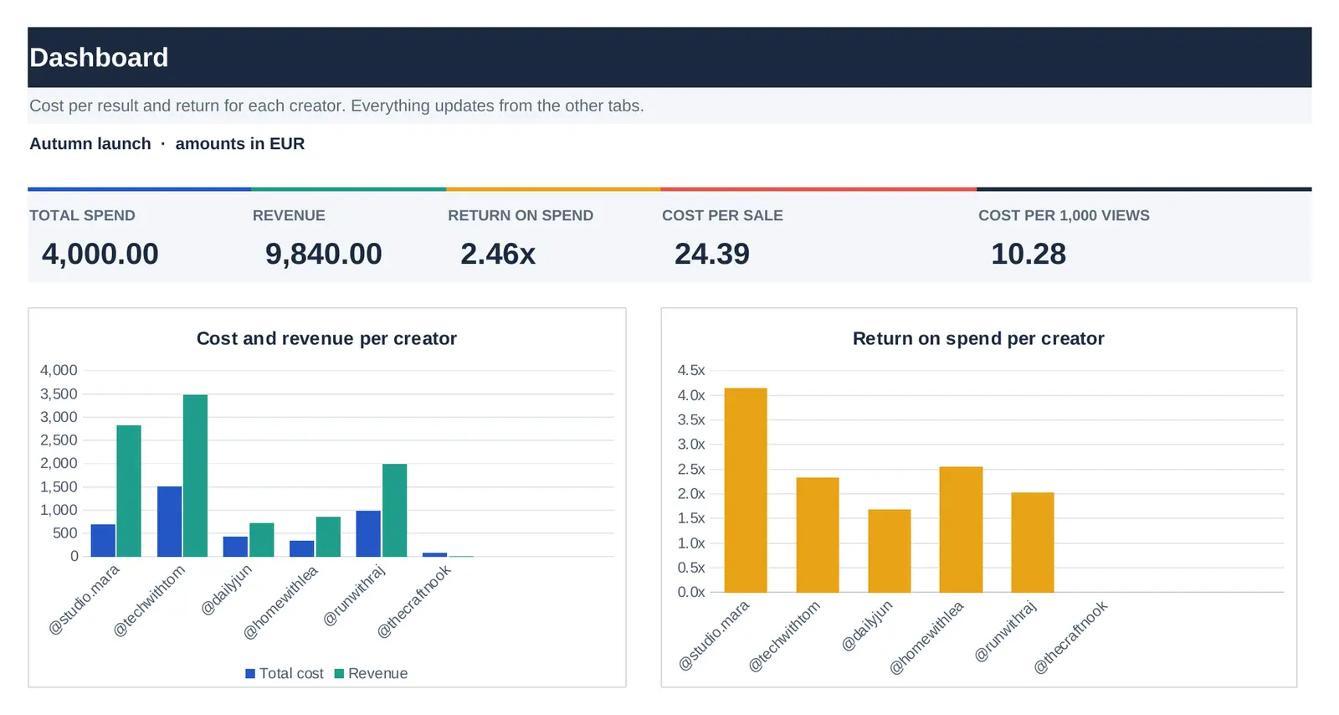The width and height of the screenshot is (1339, 715).
Task: Click the 'TOTAL SPEND' card label
Action: click(x=82, y=216)
